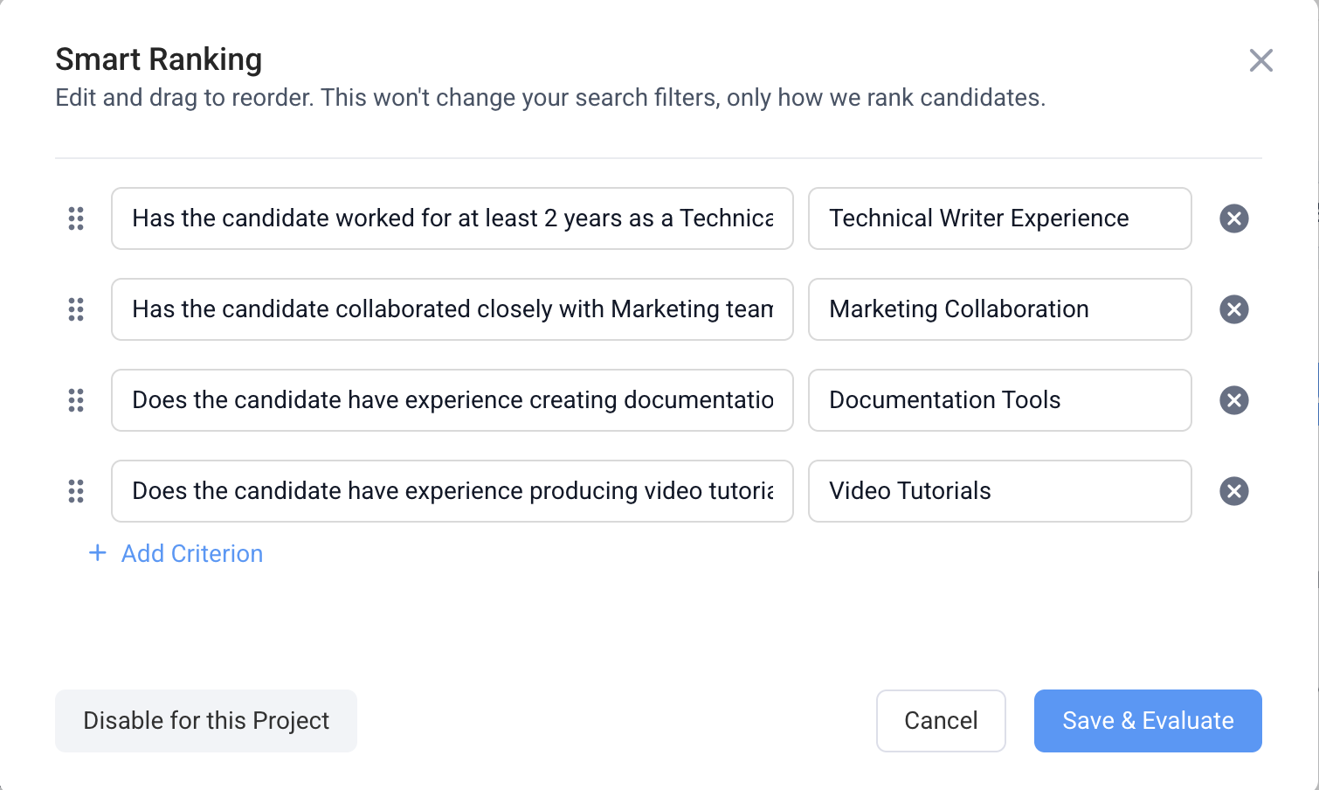
Task: Edit the 'producing video tutorials' question field
Action: pos(452,491)
